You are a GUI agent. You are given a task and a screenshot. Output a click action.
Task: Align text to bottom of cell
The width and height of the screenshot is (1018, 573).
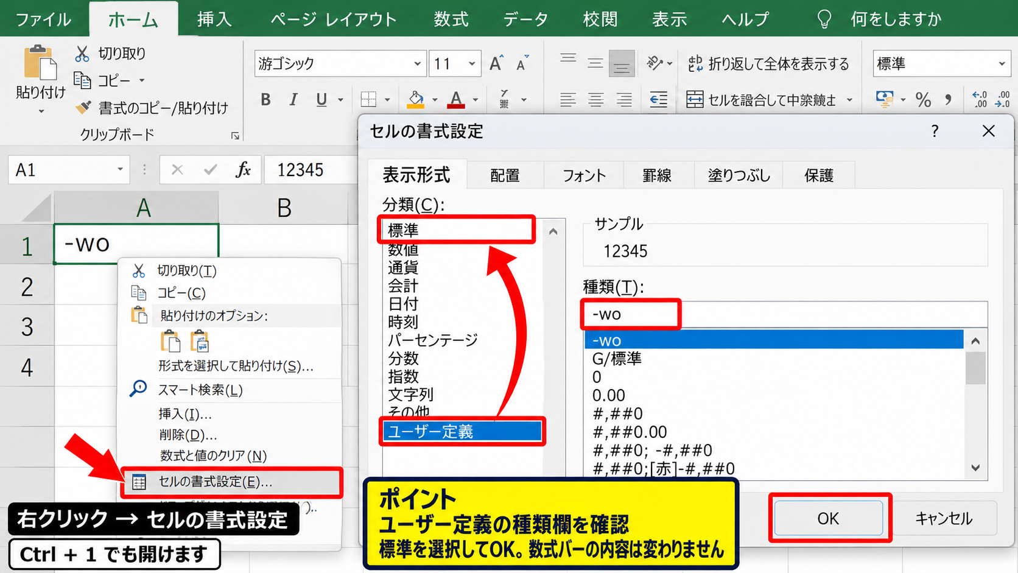622,63
